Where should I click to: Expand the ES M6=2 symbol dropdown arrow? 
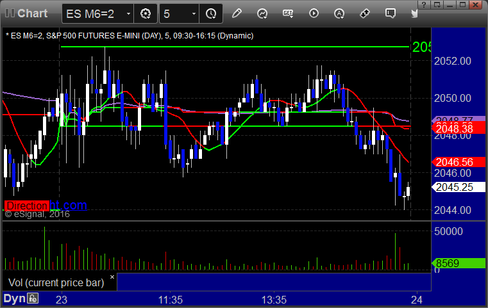pos(128,14)
